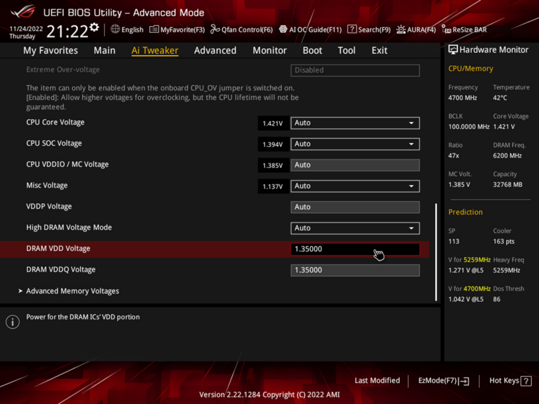Click the 1.385V VDDIO reading
Screen dimensions: 539x404
(273, 166)
